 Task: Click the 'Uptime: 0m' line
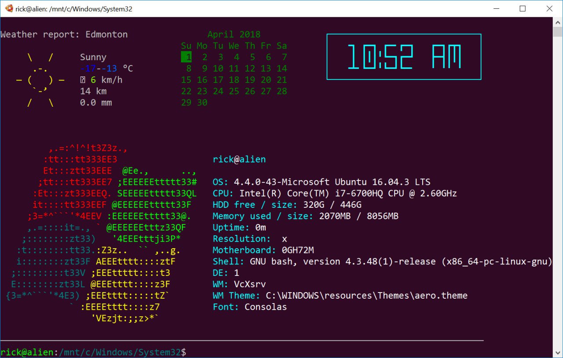pos(239,228)
